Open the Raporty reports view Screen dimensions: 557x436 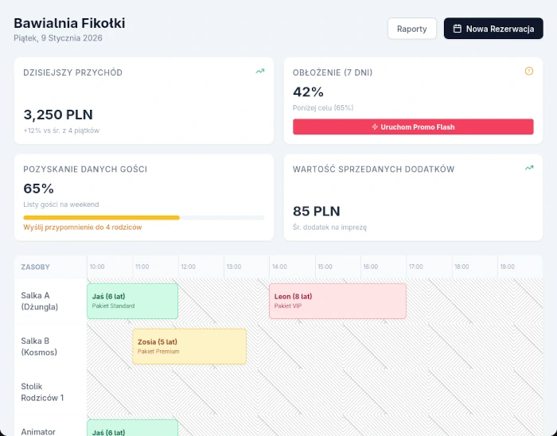tap(412, 29)
